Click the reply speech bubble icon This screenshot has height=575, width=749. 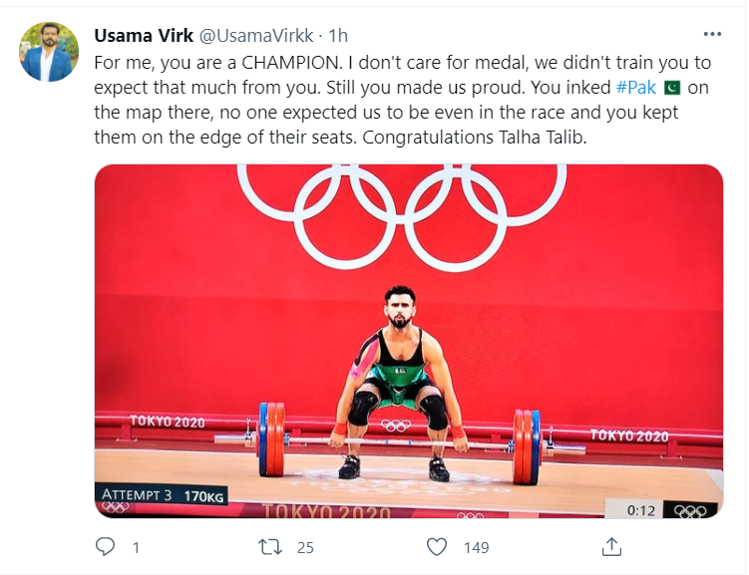pos(105,547)
